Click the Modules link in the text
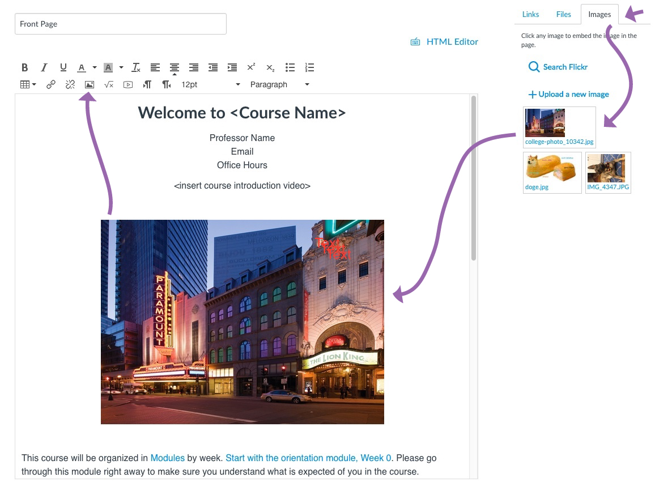This screenshot has height=486, width=655. pos(168,458)
